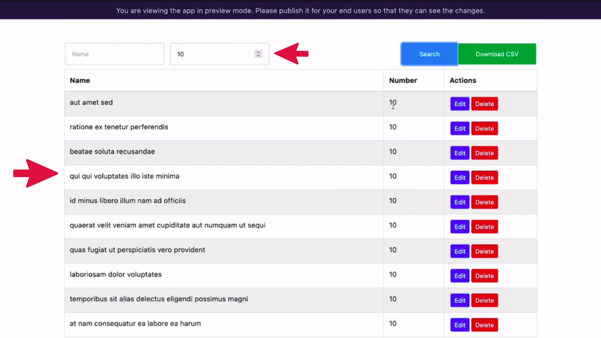Edit 'laboriosam dolor voluptates' row
The width and height of the screenshot is (601, 338).
pos(460,276)
